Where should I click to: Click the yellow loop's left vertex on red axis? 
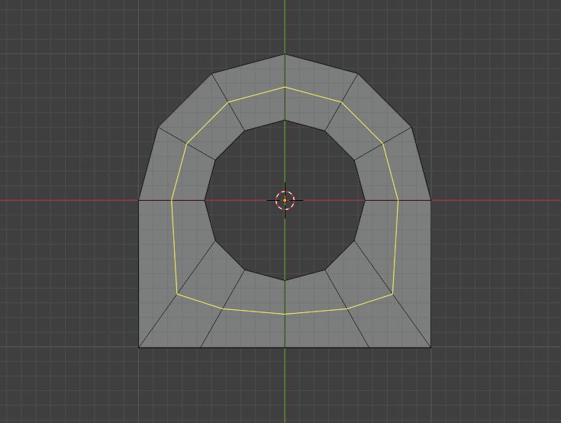tap(172, 200)
